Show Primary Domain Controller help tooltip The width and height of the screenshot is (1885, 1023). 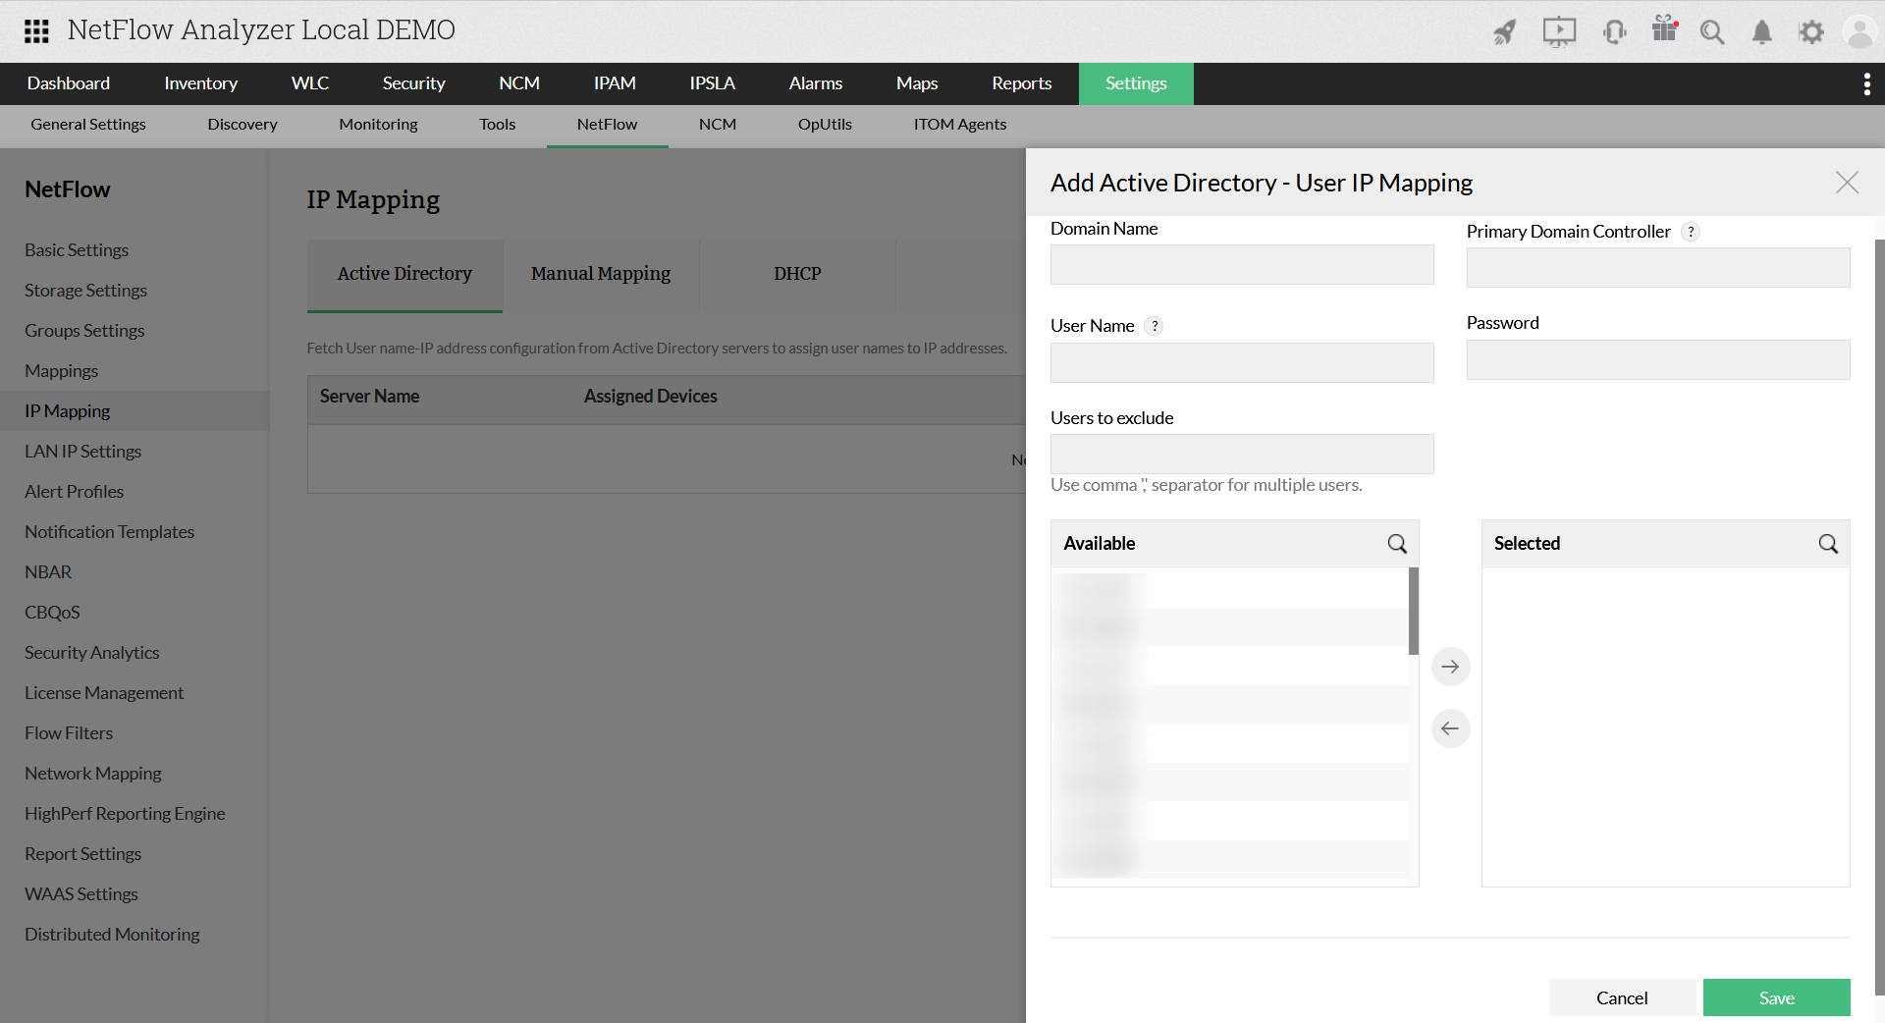click(1690, 232)
